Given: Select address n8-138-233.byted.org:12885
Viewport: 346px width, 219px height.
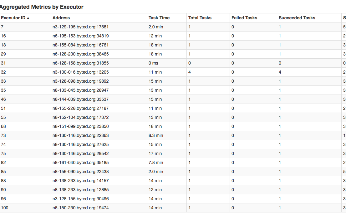Looking at the screenshot, I should point(80,190).
